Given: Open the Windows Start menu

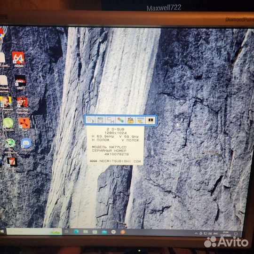Looking at the screenshot, I should (x=2, y=231).
